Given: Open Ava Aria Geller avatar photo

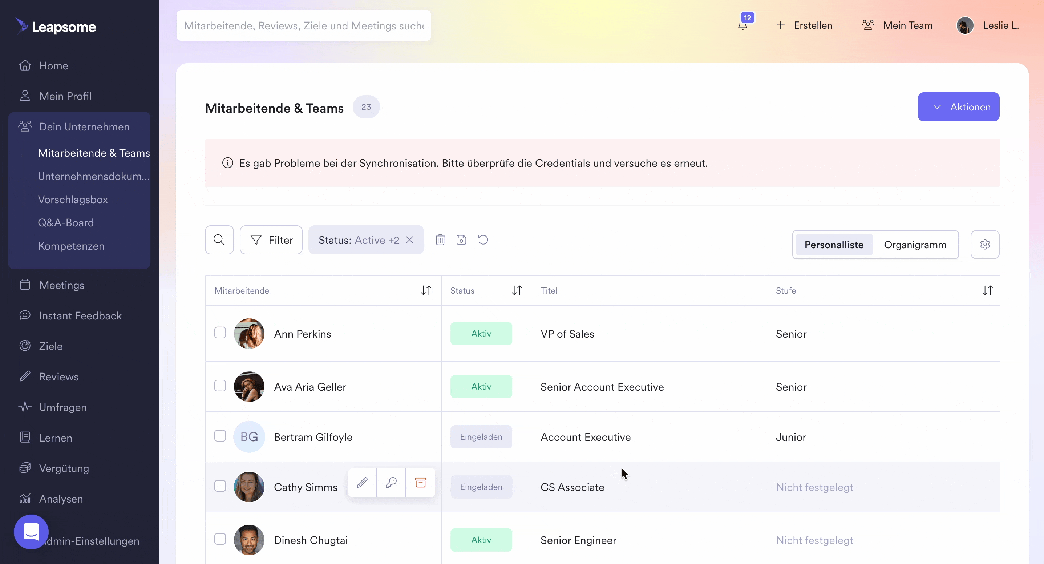Looking at the screenshot, I should (x=249, y=387).
